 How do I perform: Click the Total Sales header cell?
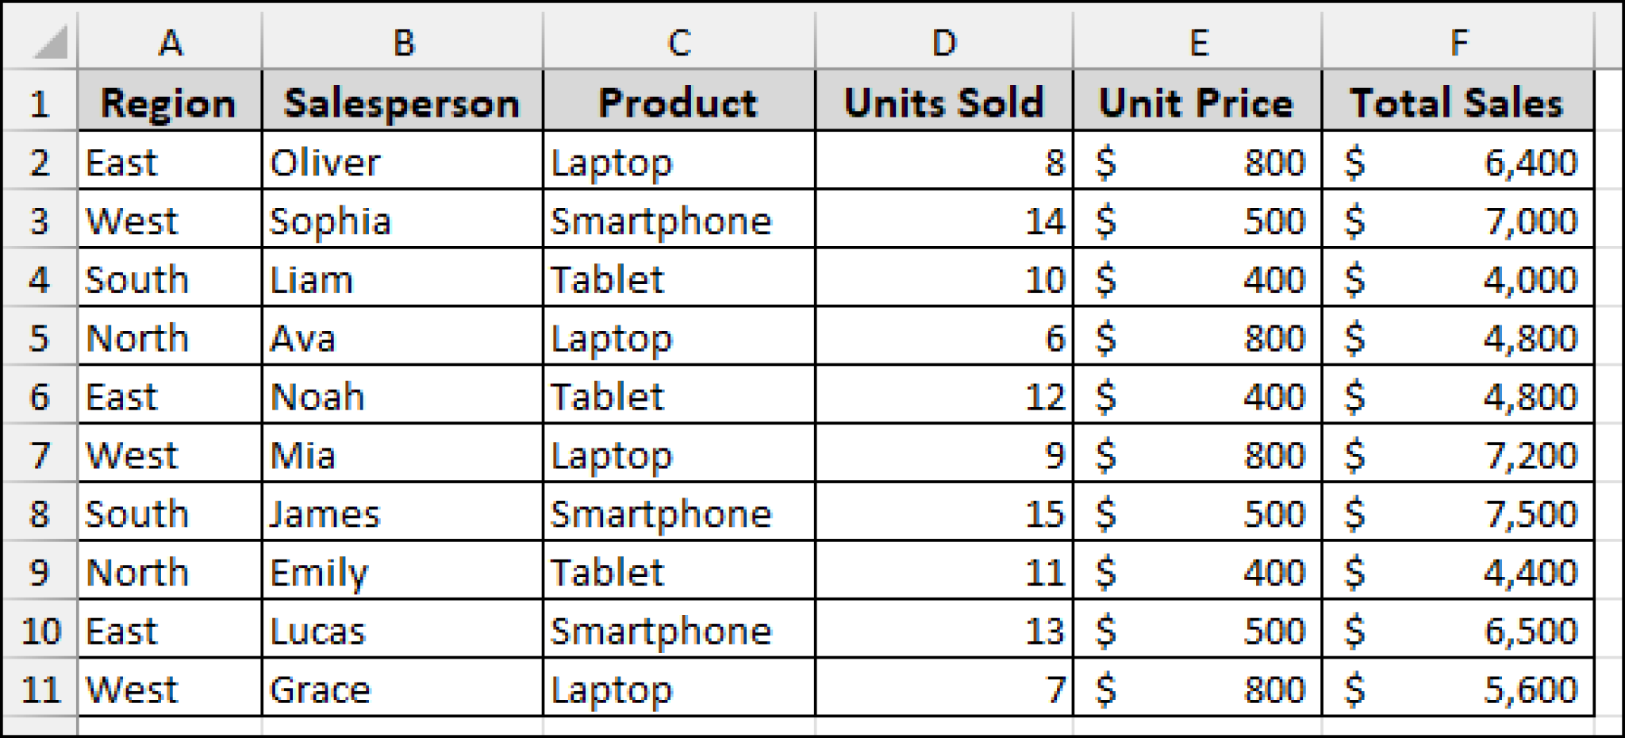(x=1460, y=102)
